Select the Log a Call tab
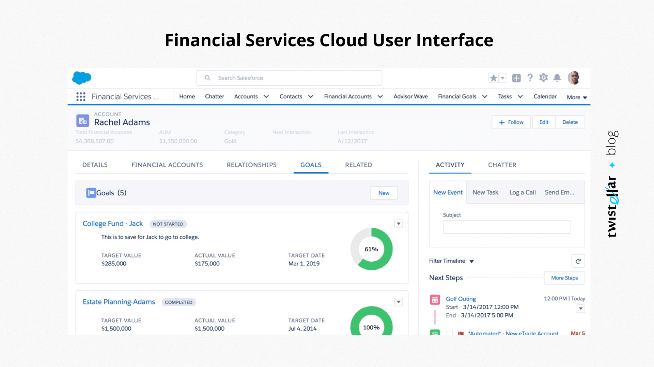 coord(523,192)
